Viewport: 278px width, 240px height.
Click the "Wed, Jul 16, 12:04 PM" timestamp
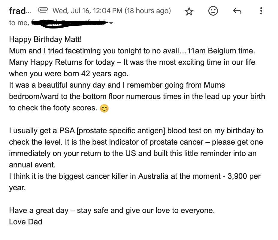(87, 11)
